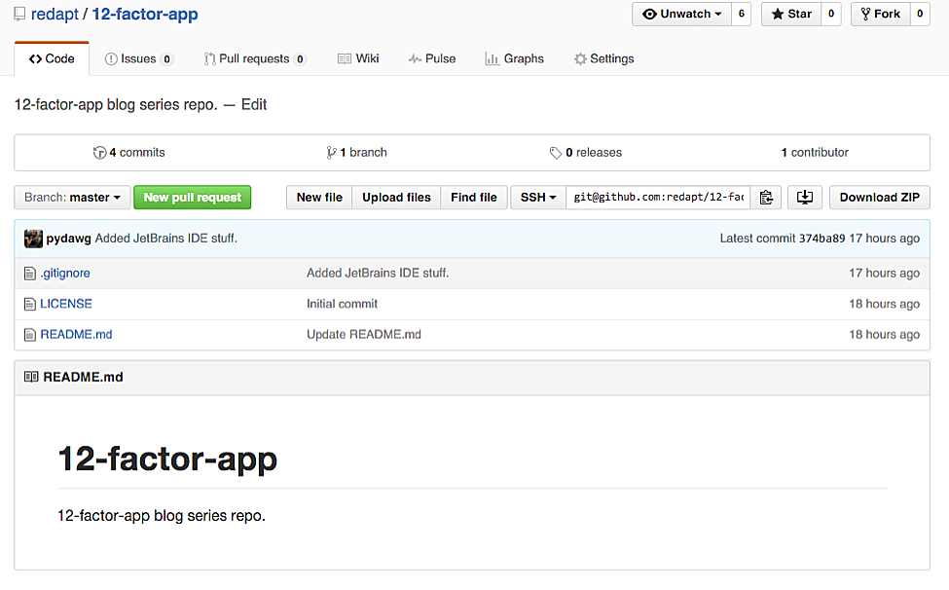Click the tag icon next to releases
This screenshot has width=949, height=590.
556,153
